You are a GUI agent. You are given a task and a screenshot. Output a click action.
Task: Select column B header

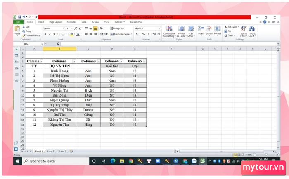click(59, 49)
